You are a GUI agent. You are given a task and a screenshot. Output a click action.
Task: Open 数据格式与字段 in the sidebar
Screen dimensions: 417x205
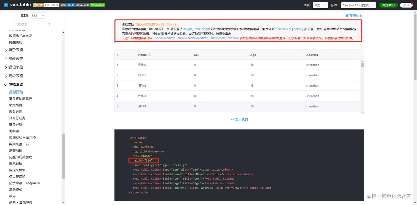coord(20,36)
